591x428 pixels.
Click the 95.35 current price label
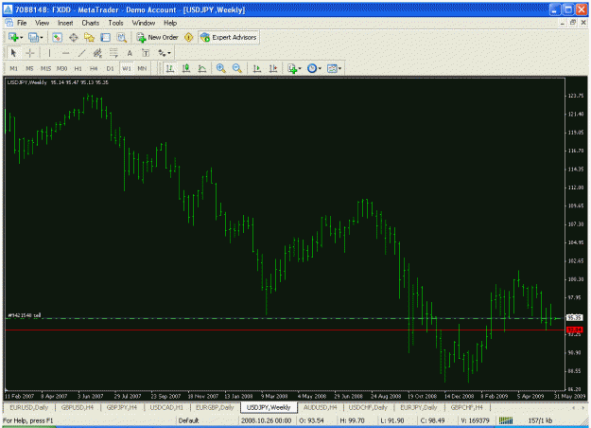tap(574, 318)
